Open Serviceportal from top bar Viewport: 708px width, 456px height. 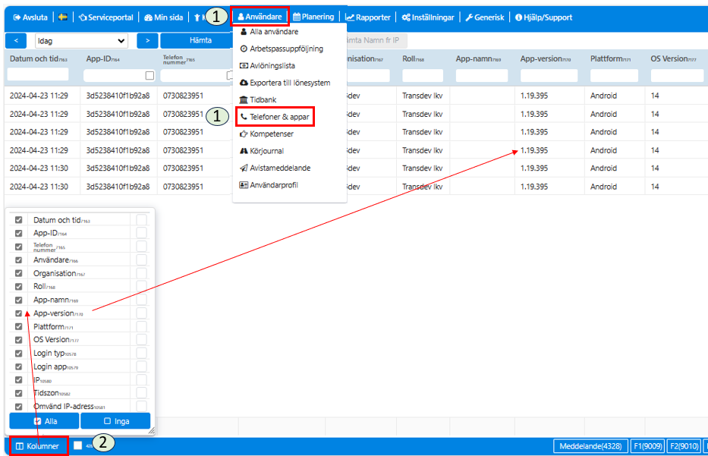click(106, 17)
